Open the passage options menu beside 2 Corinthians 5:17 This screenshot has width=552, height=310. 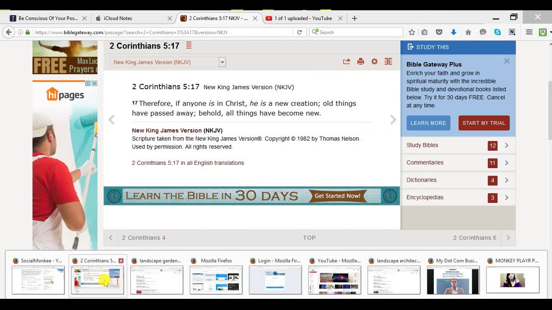click(189, 46)
